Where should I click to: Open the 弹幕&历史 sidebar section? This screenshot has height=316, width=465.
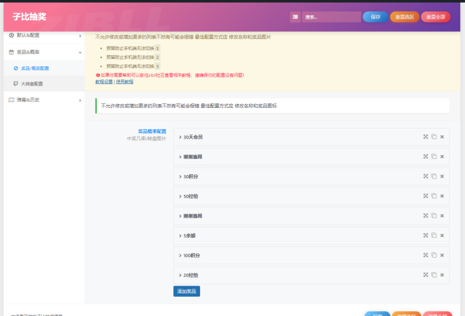[x=45, y=100]
